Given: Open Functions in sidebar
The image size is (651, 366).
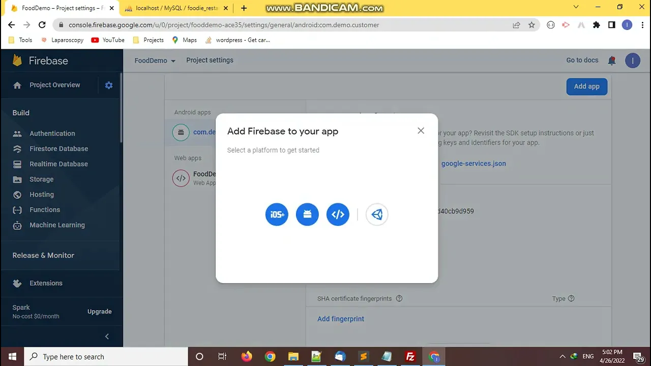Looking at the screenshot, I should coord(44,209).
